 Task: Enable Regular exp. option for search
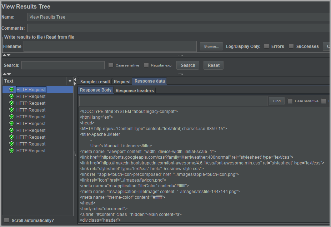click(x=146, y=65)
